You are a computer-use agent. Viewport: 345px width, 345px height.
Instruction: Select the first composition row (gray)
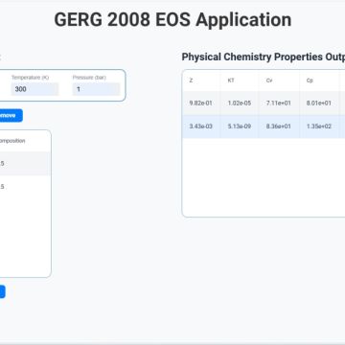point(25,163)
